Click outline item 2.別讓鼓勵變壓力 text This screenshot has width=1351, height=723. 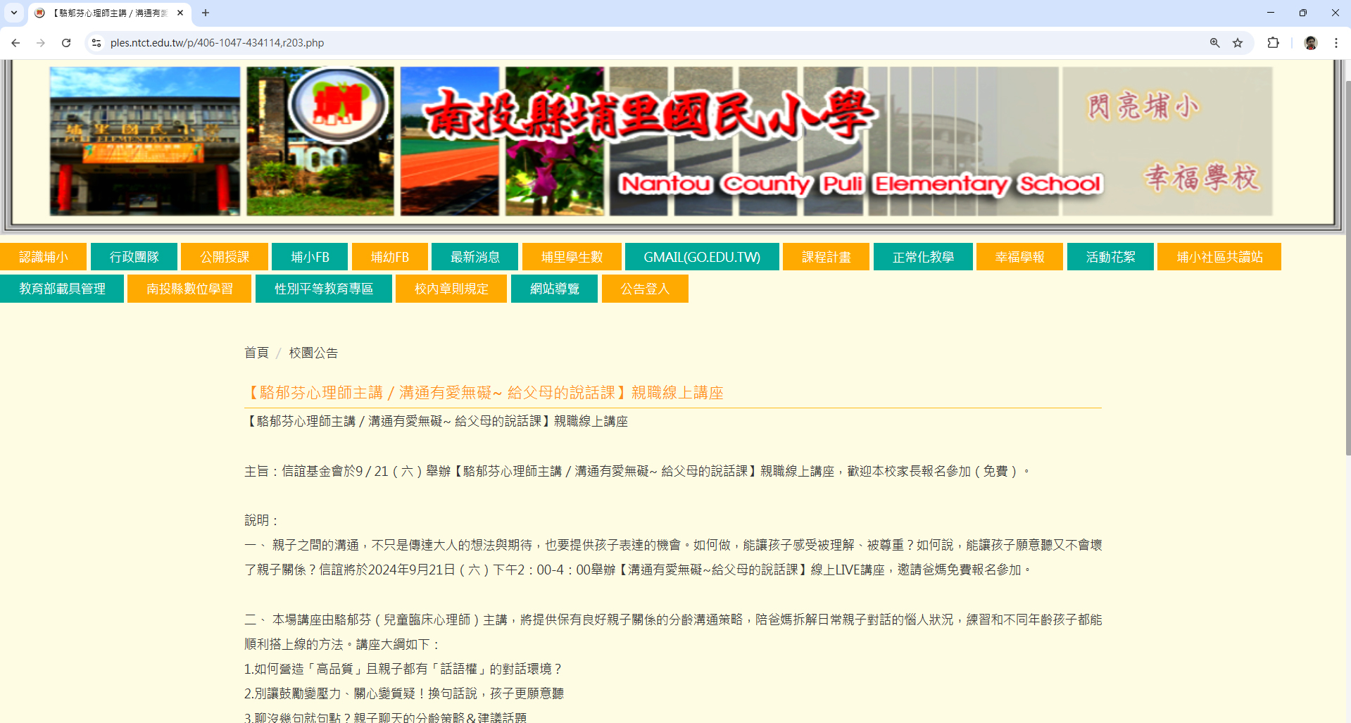(404, 693)
